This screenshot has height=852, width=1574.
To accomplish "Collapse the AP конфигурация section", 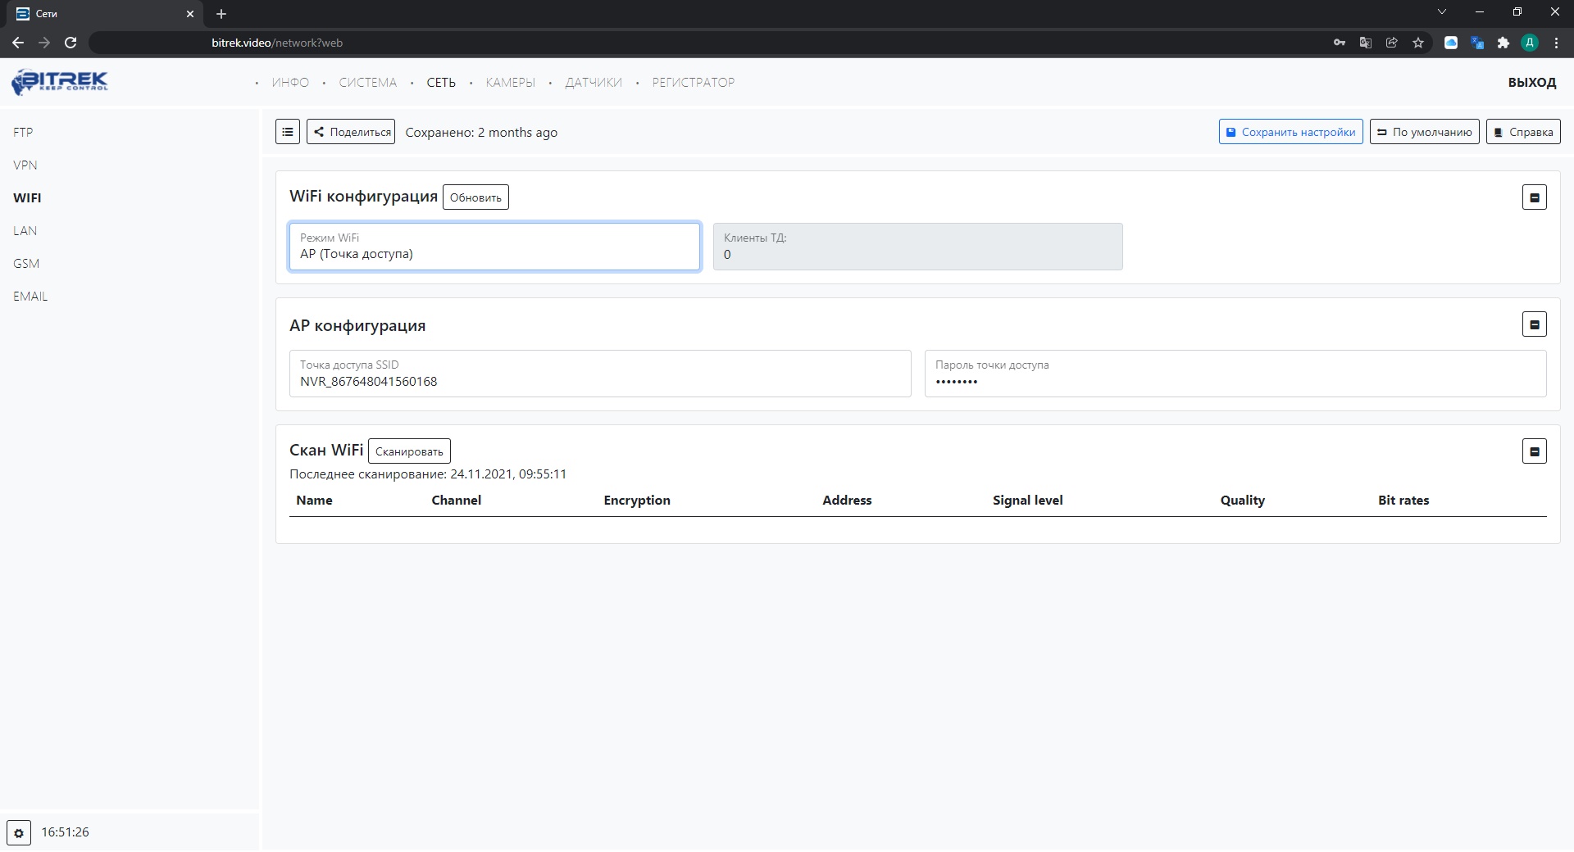I will (1534, 324).
